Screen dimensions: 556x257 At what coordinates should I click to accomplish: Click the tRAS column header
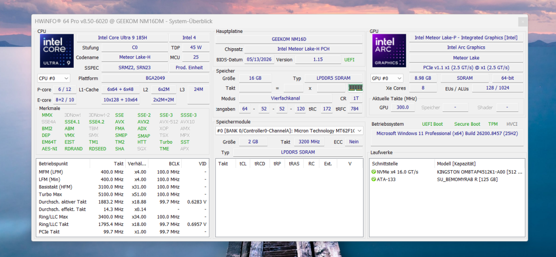click(294, 164)
